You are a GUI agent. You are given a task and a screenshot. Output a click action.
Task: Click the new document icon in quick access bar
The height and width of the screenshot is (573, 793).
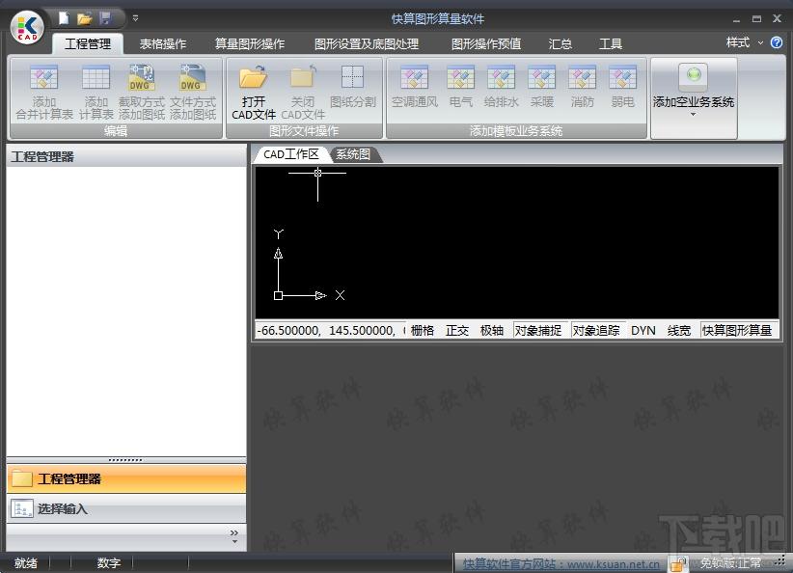pos(64,18)
